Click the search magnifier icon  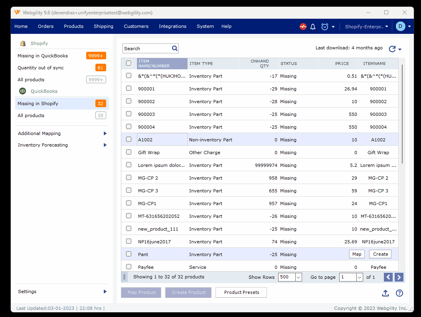click(x=174, y=48)
